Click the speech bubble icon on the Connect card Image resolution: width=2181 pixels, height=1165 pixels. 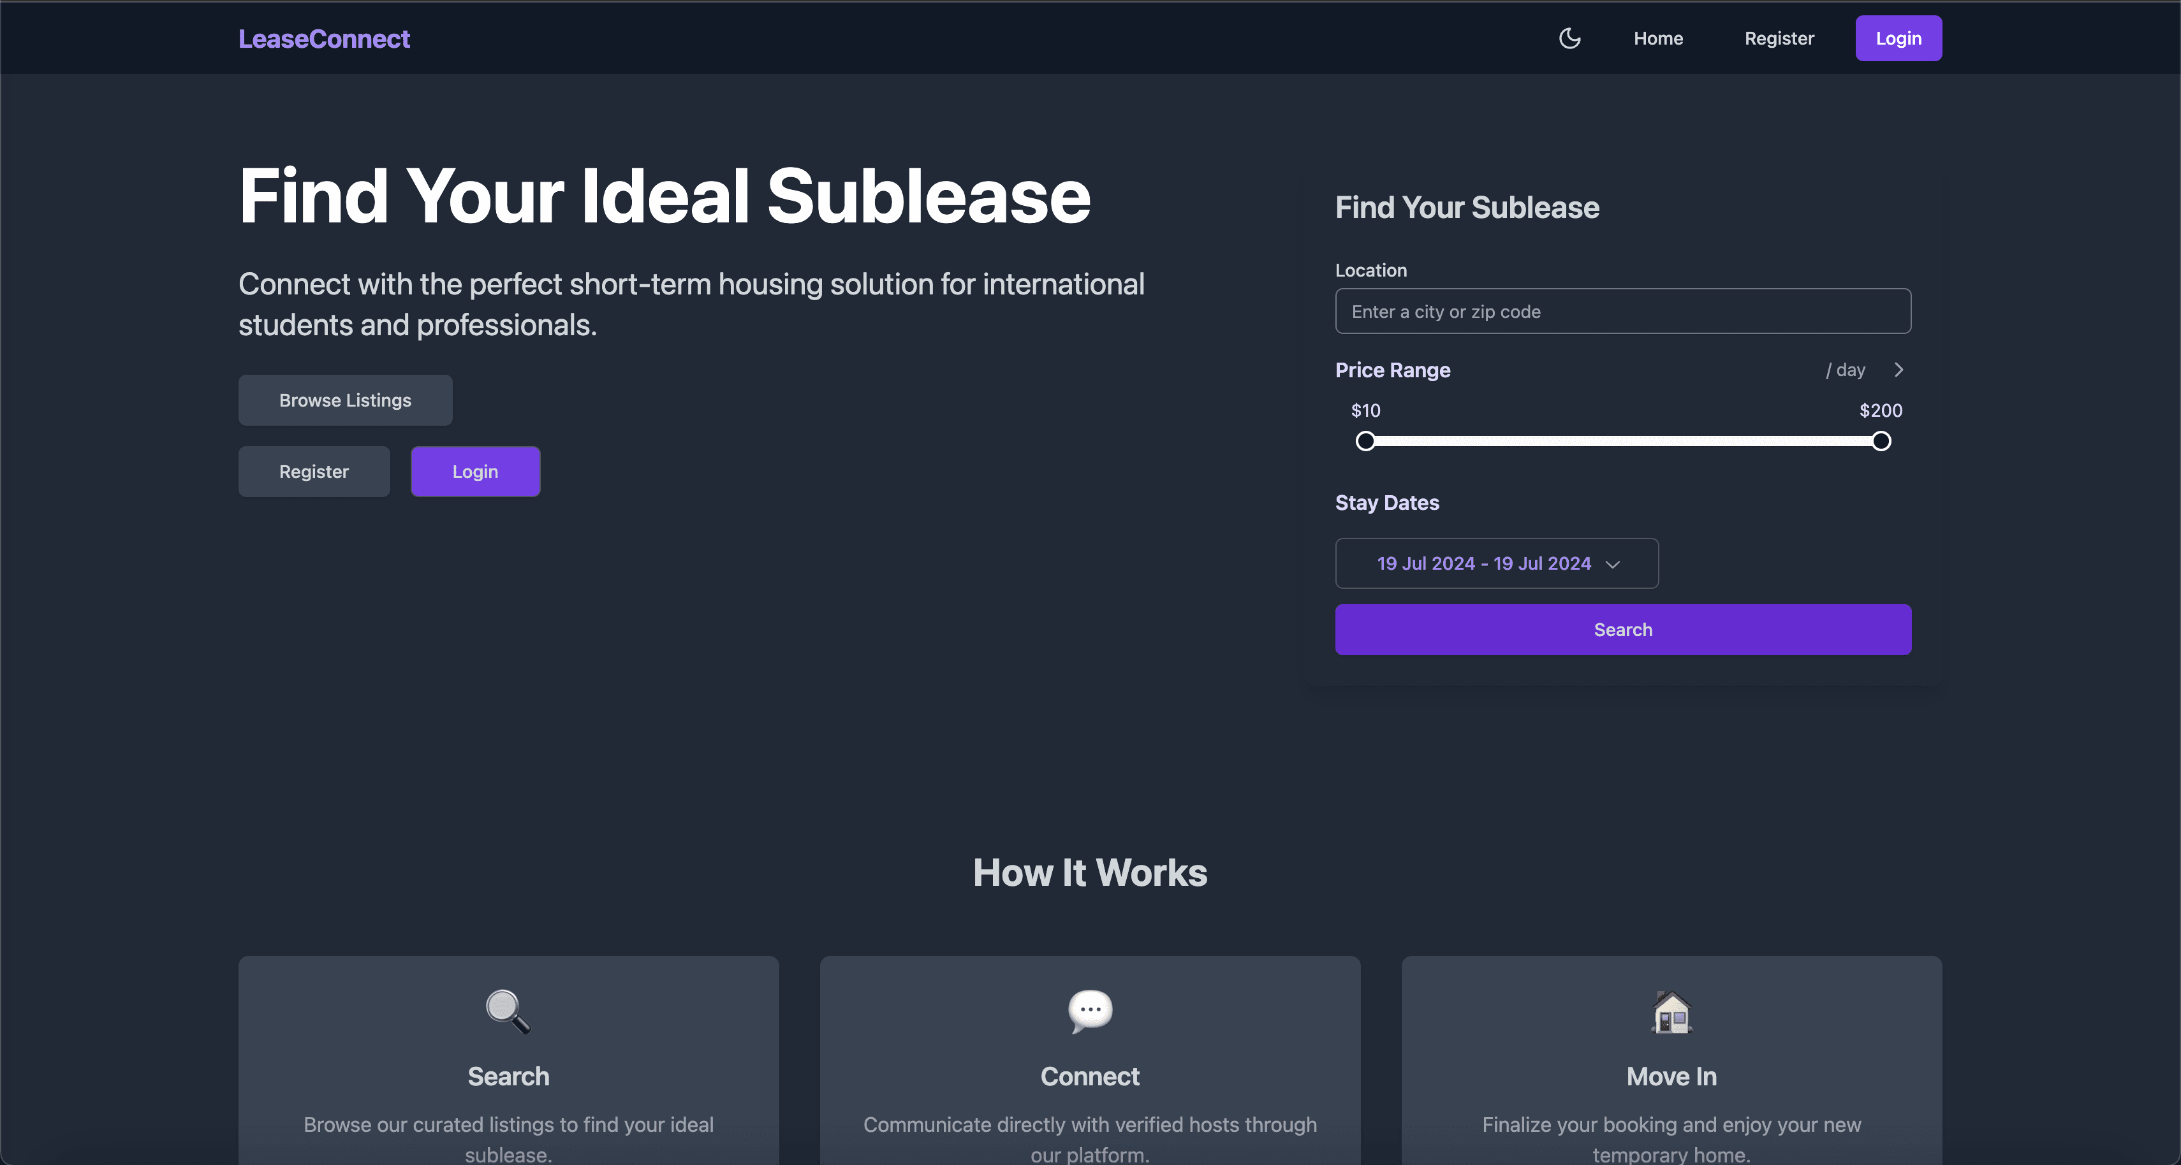(x=1090, y=1011)
